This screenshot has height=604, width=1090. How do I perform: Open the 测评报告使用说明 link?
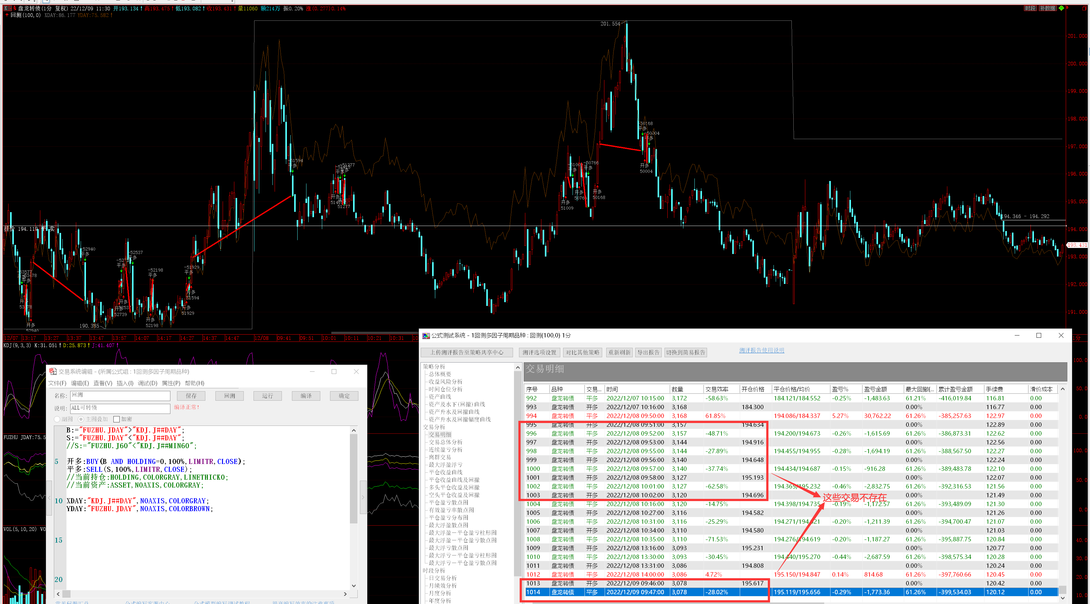pos(761,350)
